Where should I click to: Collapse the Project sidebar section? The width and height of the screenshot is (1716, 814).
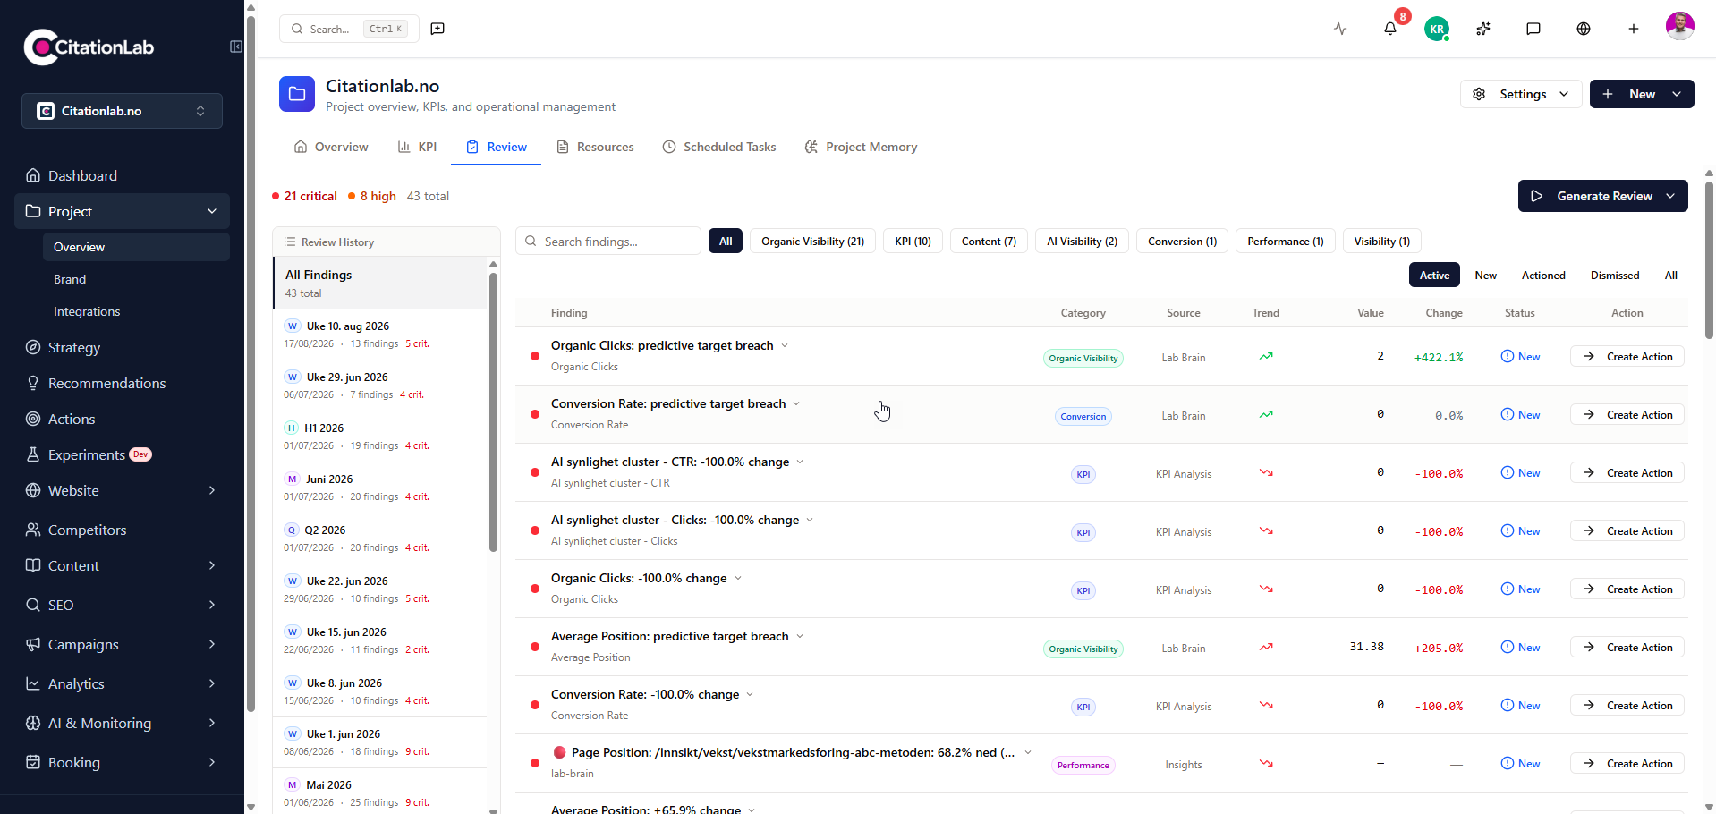pos(212,211)
